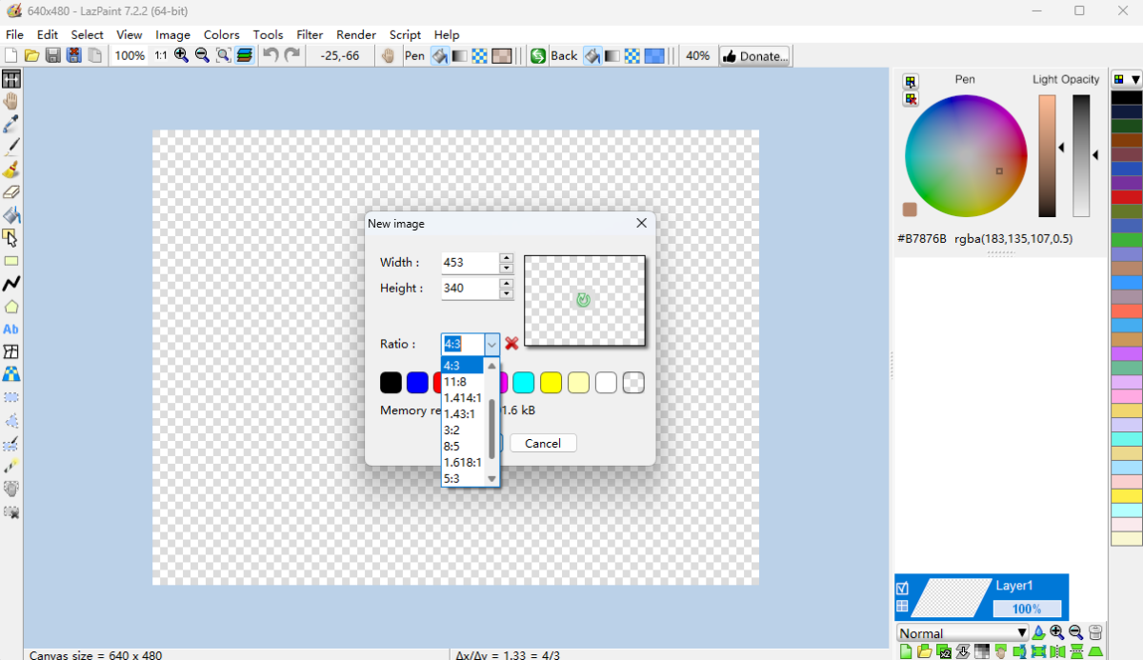Open the Normal blend mode dropdown
This screenshot has height=660, width=1143.
962,631
